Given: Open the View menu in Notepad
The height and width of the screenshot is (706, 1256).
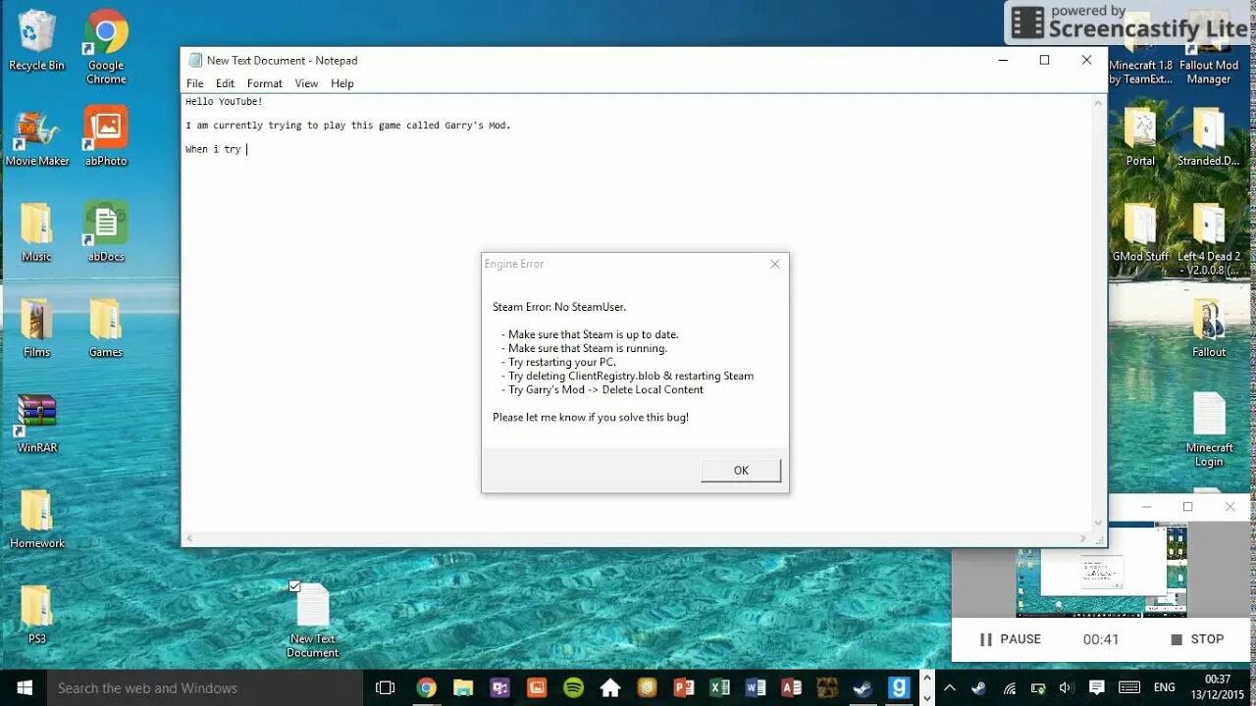Looking at the screenshot, I should [x=307, y=83].
